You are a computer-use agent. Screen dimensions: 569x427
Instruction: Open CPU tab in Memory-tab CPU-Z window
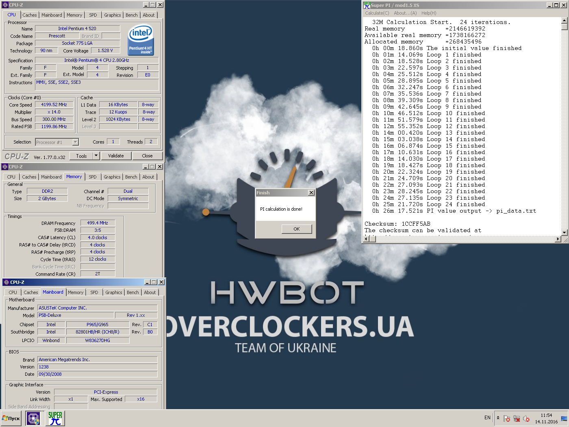pos(11,177)
